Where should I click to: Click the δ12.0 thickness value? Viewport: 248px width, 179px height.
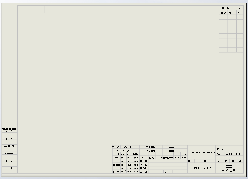tap(208, 168)
